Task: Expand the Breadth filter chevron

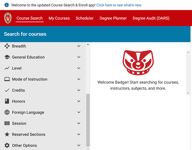Action: pos(79,46)
